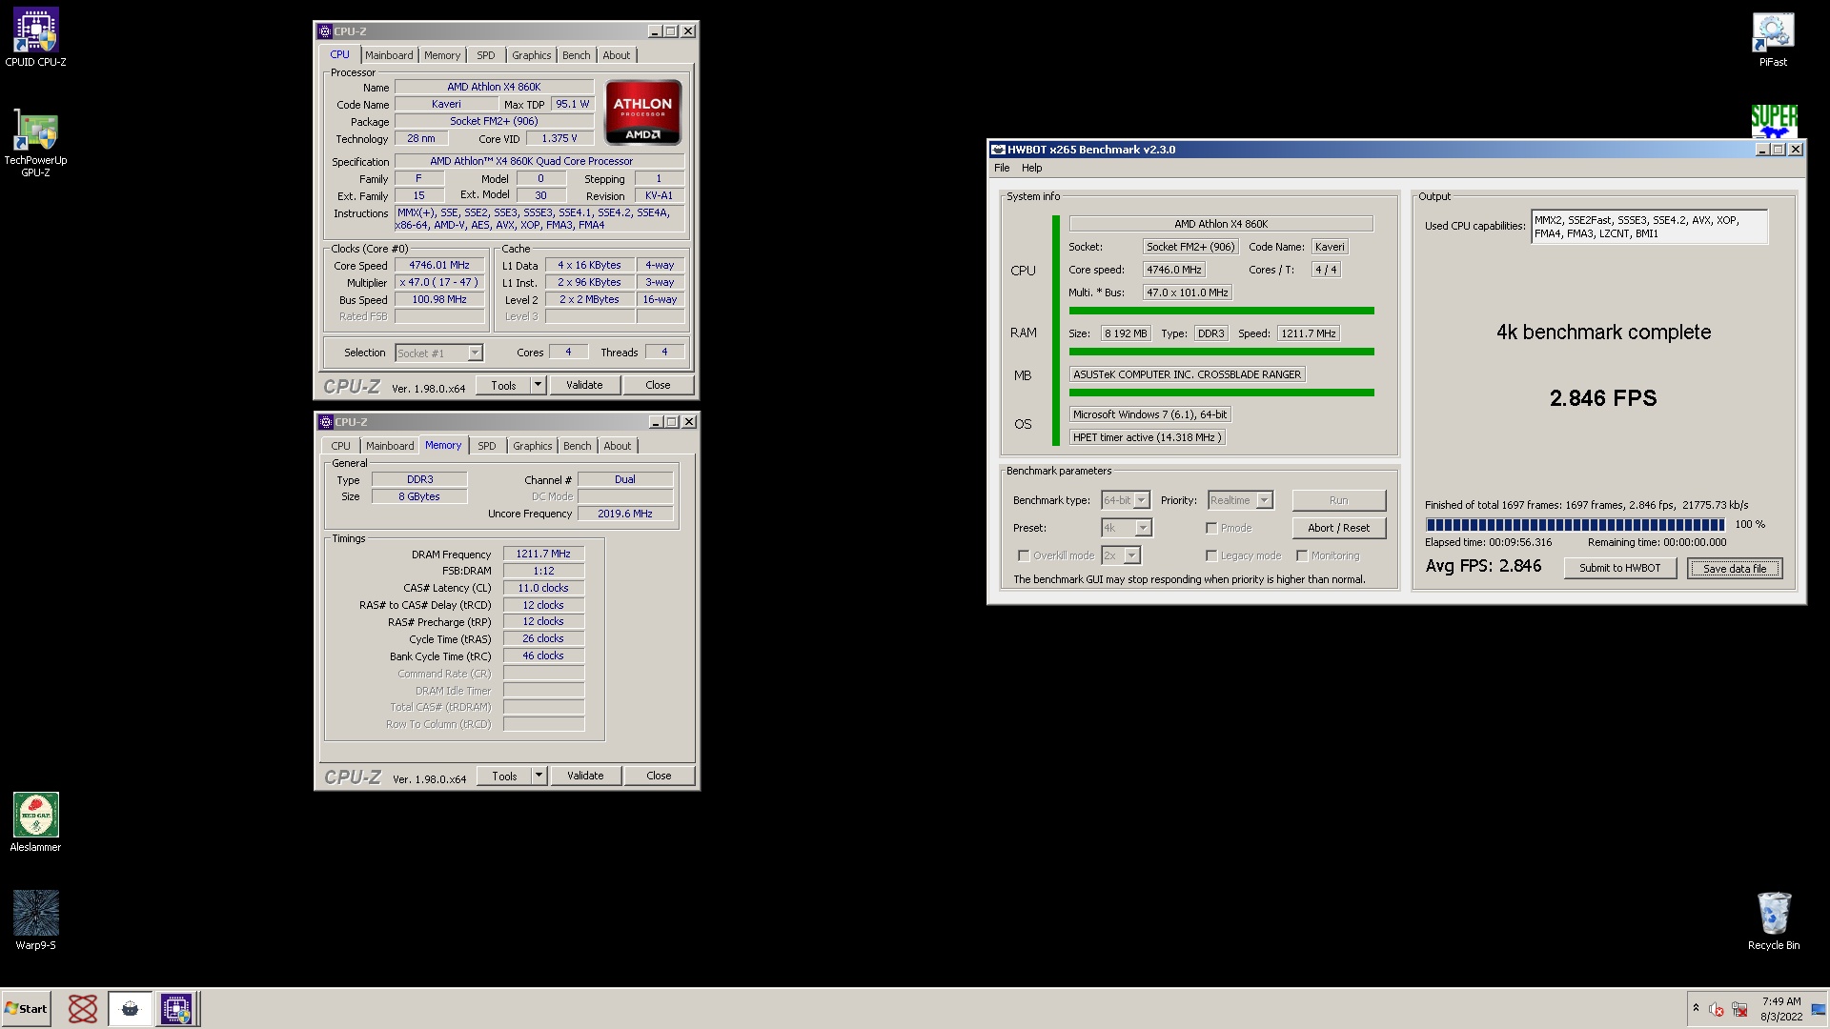
Task: Open the Graphics tab in upper CPU-Z
Action: [531, 55]
